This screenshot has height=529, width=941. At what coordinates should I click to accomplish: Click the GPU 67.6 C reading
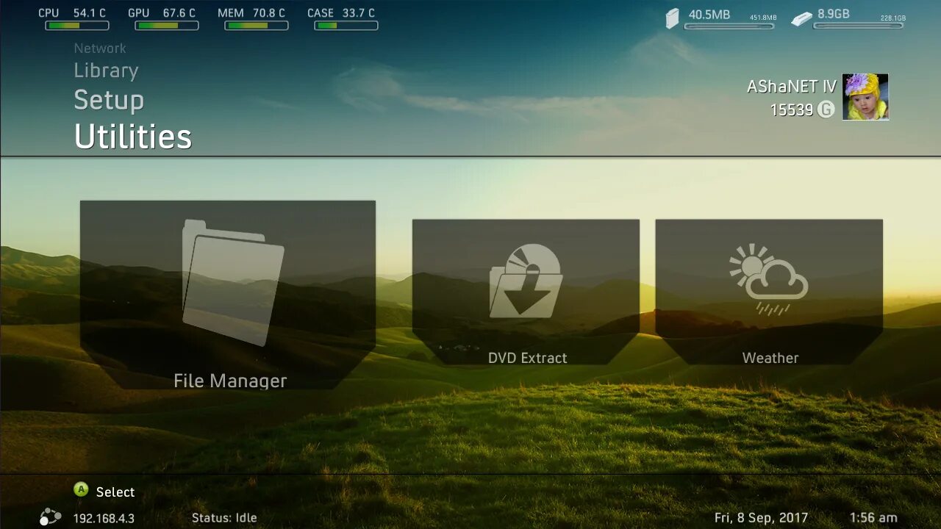[162, 13]
